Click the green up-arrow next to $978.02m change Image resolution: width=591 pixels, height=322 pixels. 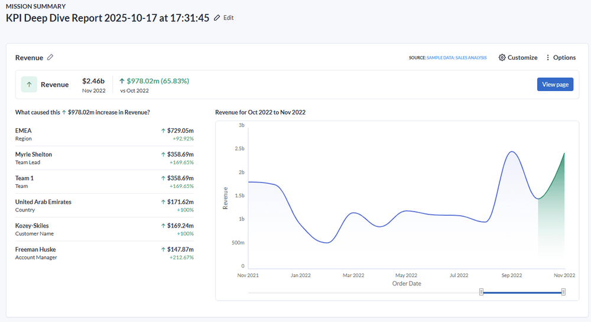point(122,81)
